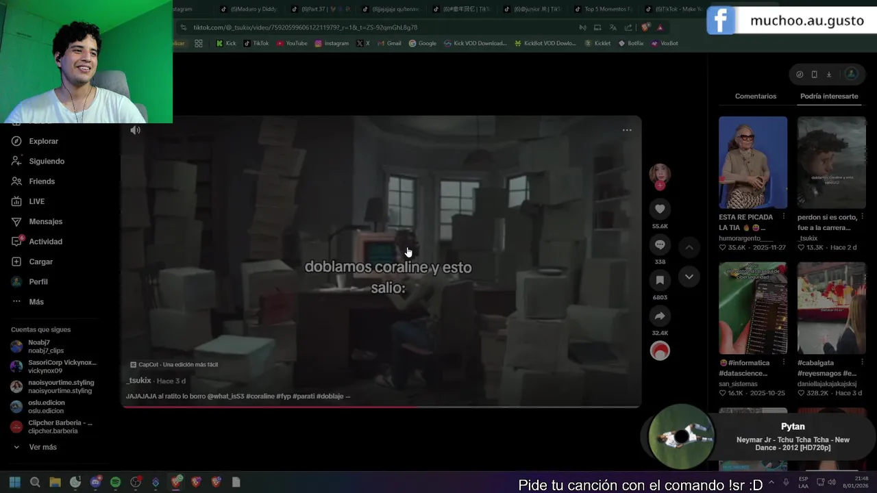Screen dimensions: 877x493
Task: Click the TikTok coins icon in top pill
Action: (800, 74)
